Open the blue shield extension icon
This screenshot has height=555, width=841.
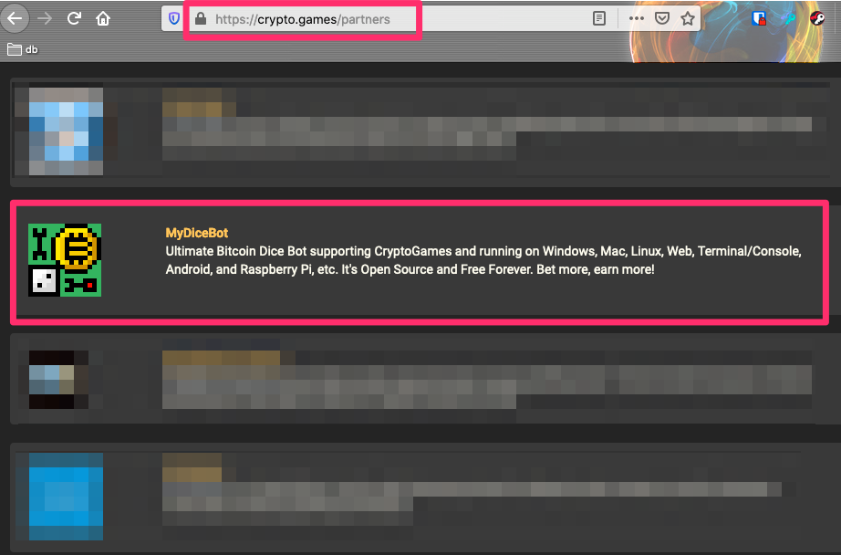(758, 19)
